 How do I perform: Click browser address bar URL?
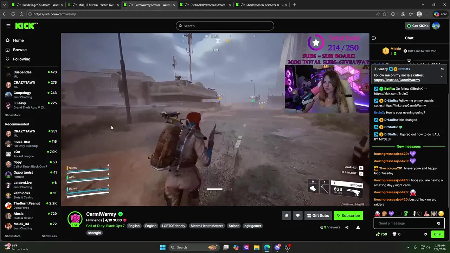point(55,14)
